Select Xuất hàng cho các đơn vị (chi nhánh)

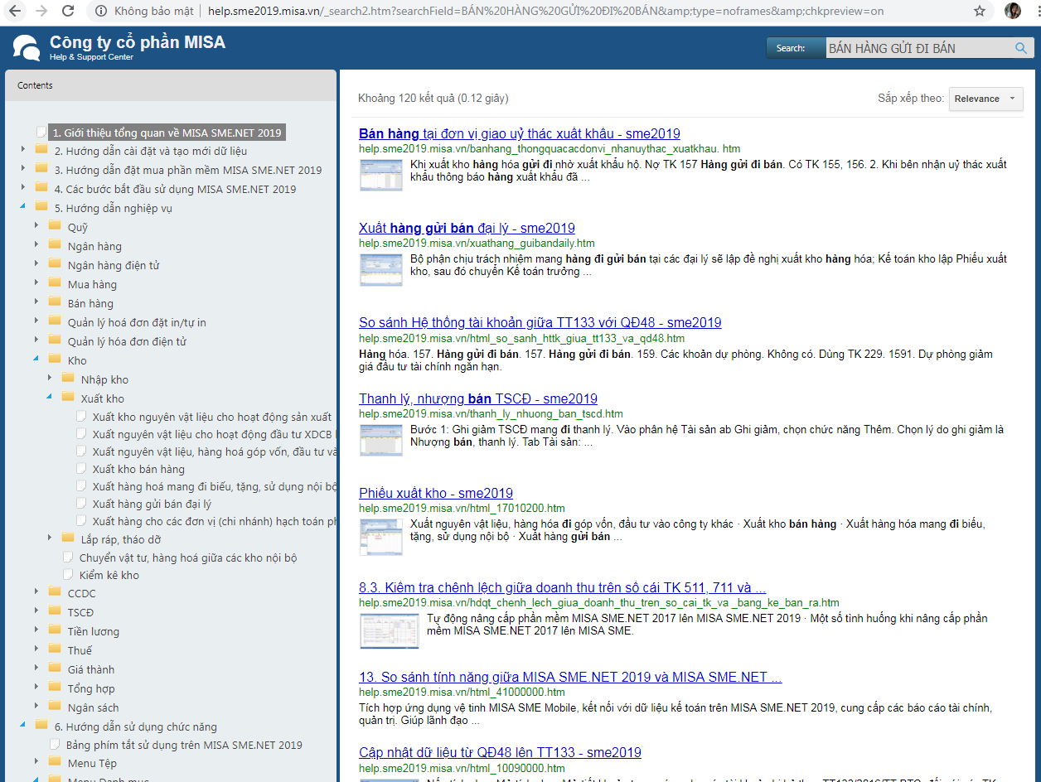214,521
